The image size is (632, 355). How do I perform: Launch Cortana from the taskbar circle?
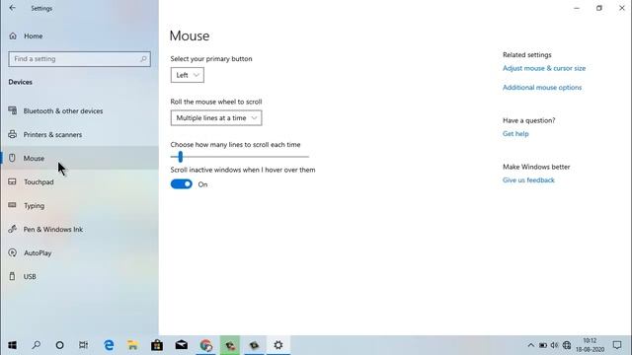pos(59,345)
